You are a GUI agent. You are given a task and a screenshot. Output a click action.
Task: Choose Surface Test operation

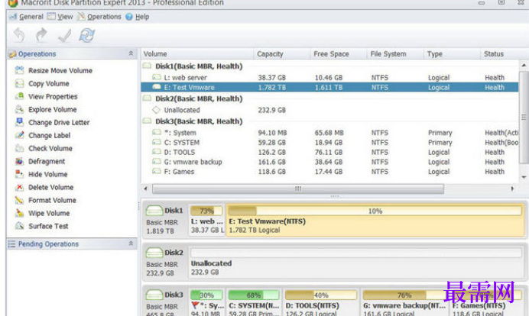pos(48,226)
